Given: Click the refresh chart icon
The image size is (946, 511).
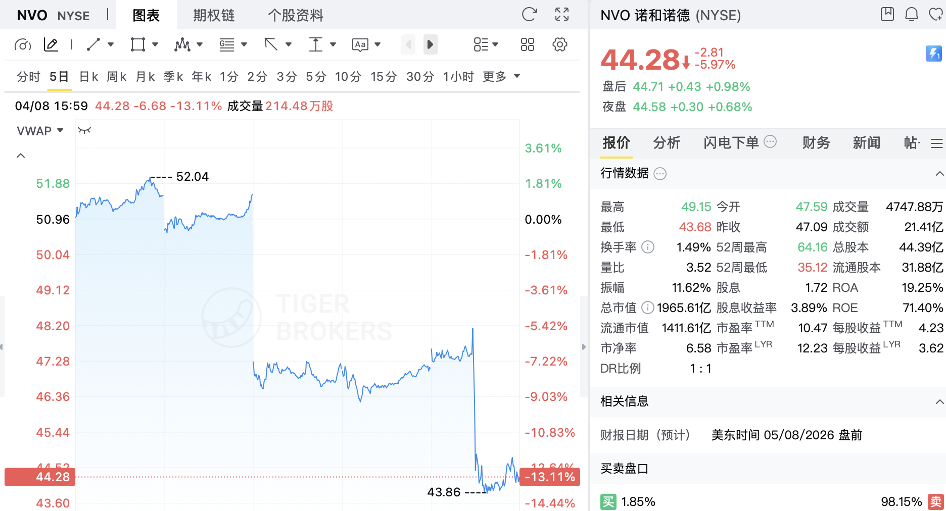Looking at the screenshot, I should pyautogui.click(x=529, y=15).
